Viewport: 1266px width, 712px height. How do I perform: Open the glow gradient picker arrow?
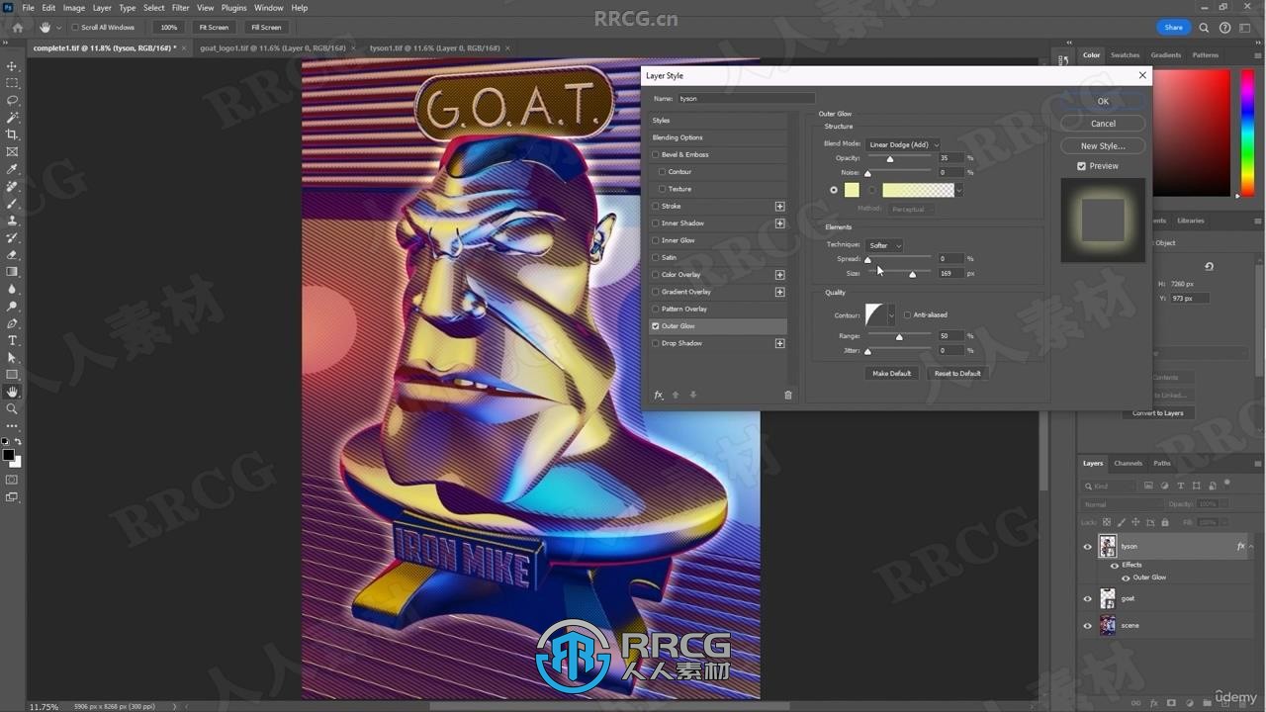[x=958, y=190]
